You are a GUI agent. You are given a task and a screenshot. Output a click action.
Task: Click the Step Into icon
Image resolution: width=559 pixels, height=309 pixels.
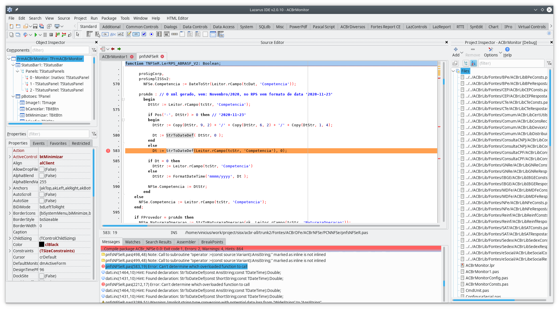pos(58,34)
